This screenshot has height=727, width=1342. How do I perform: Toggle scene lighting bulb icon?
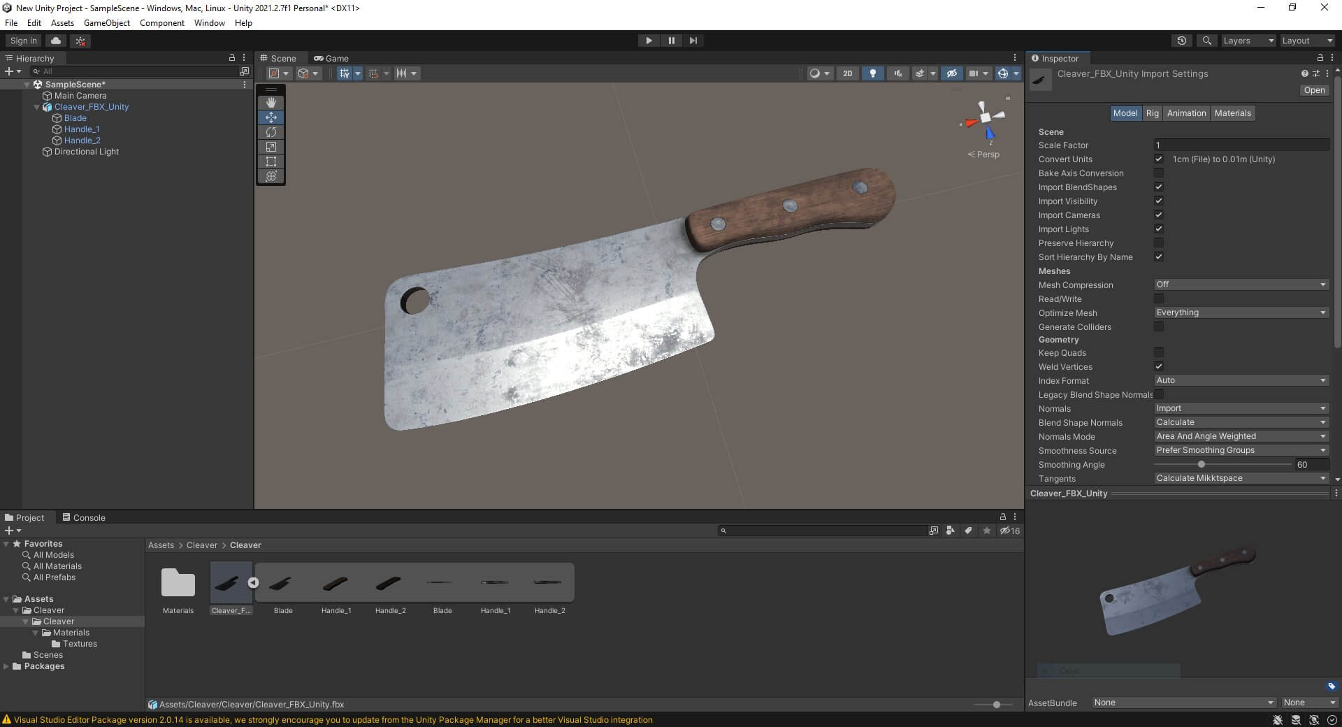tap(872, 73)
